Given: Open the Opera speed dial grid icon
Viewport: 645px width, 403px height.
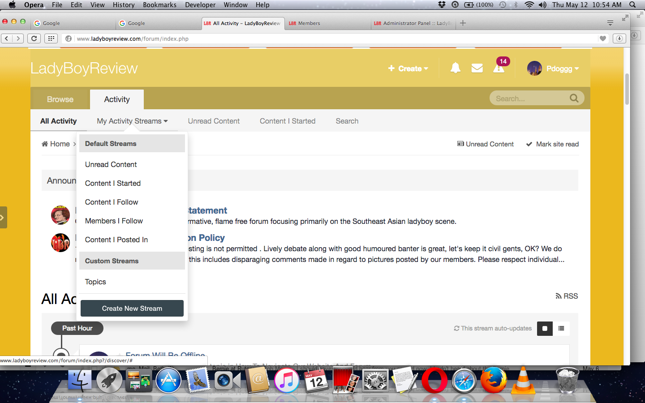Looking at the screenshot, I should click(51, 39).
